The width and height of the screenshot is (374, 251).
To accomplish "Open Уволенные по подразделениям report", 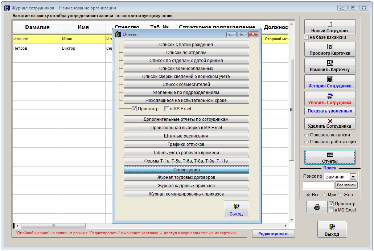I will click(186, 92).
